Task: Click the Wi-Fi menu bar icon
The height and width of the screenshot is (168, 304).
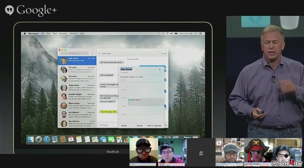Action: (167, 34)
